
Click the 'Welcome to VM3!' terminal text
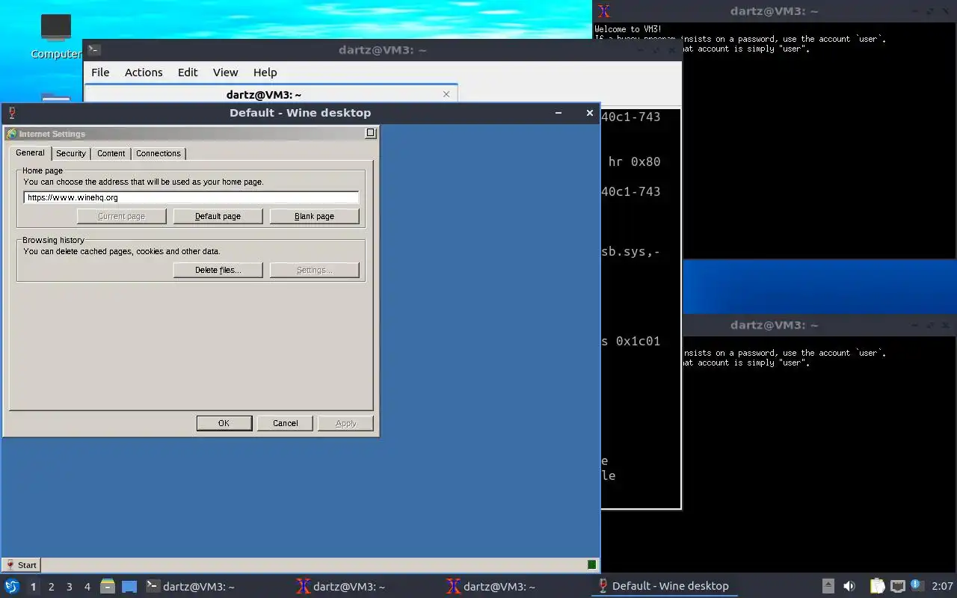coord(628,29)
